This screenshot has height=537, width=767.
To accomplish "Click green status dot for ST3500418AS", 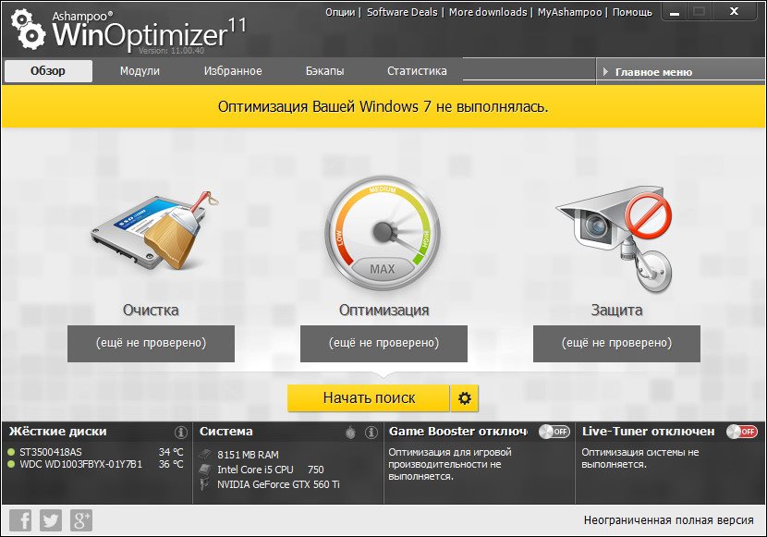I will tap(11, 452).
